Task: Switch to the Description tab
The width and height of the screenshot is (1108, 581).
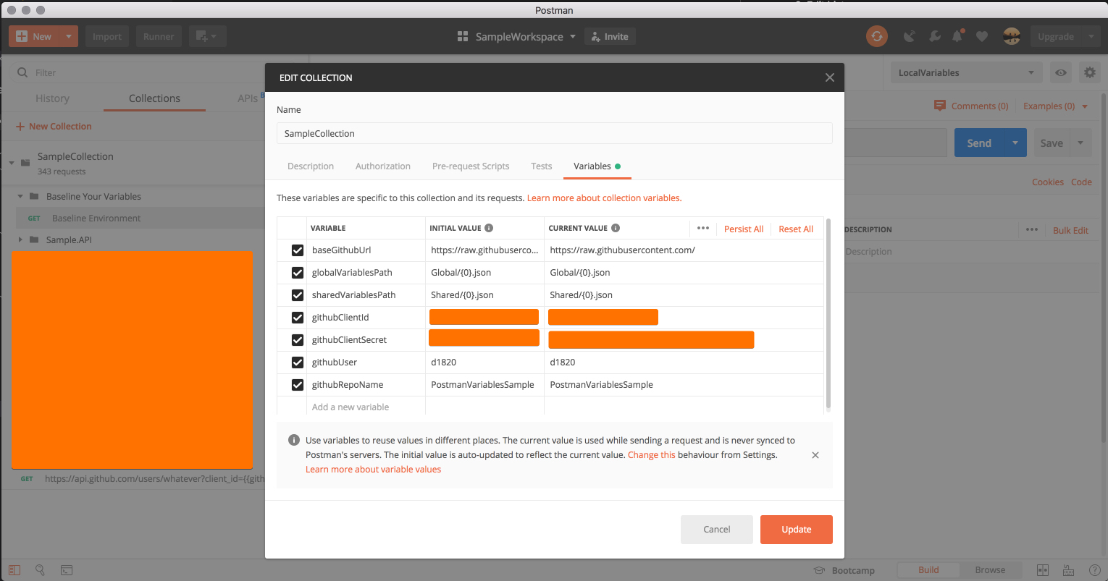Action: tap(311, 166)
